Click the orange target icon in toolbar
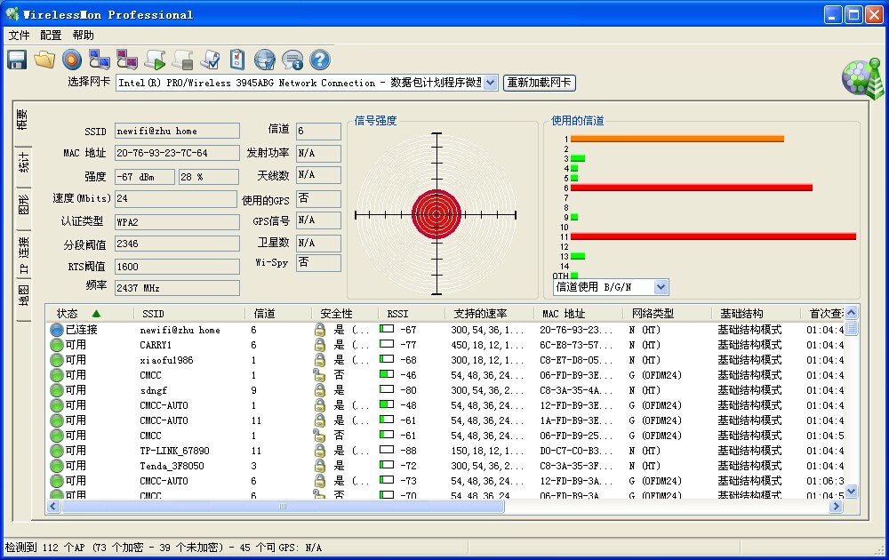The image size is (889, 560). 72,60
